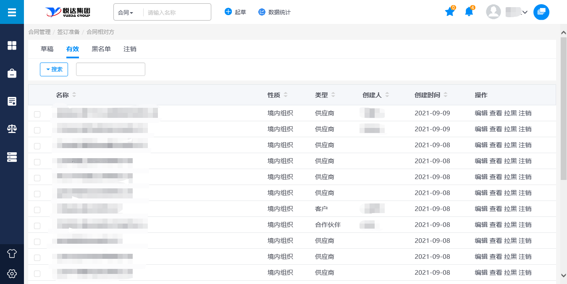
Task: Click the hamburger menu icon
Action: click(12, 12)
